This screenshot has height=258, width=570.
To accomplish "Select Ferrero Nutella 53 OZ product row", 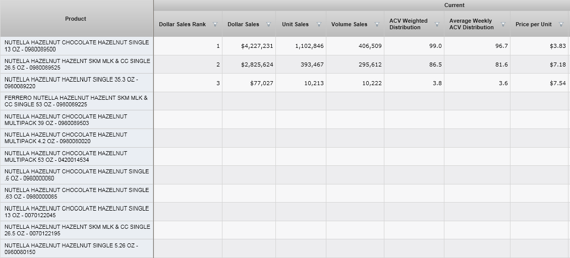I will (x=76, y=101).
